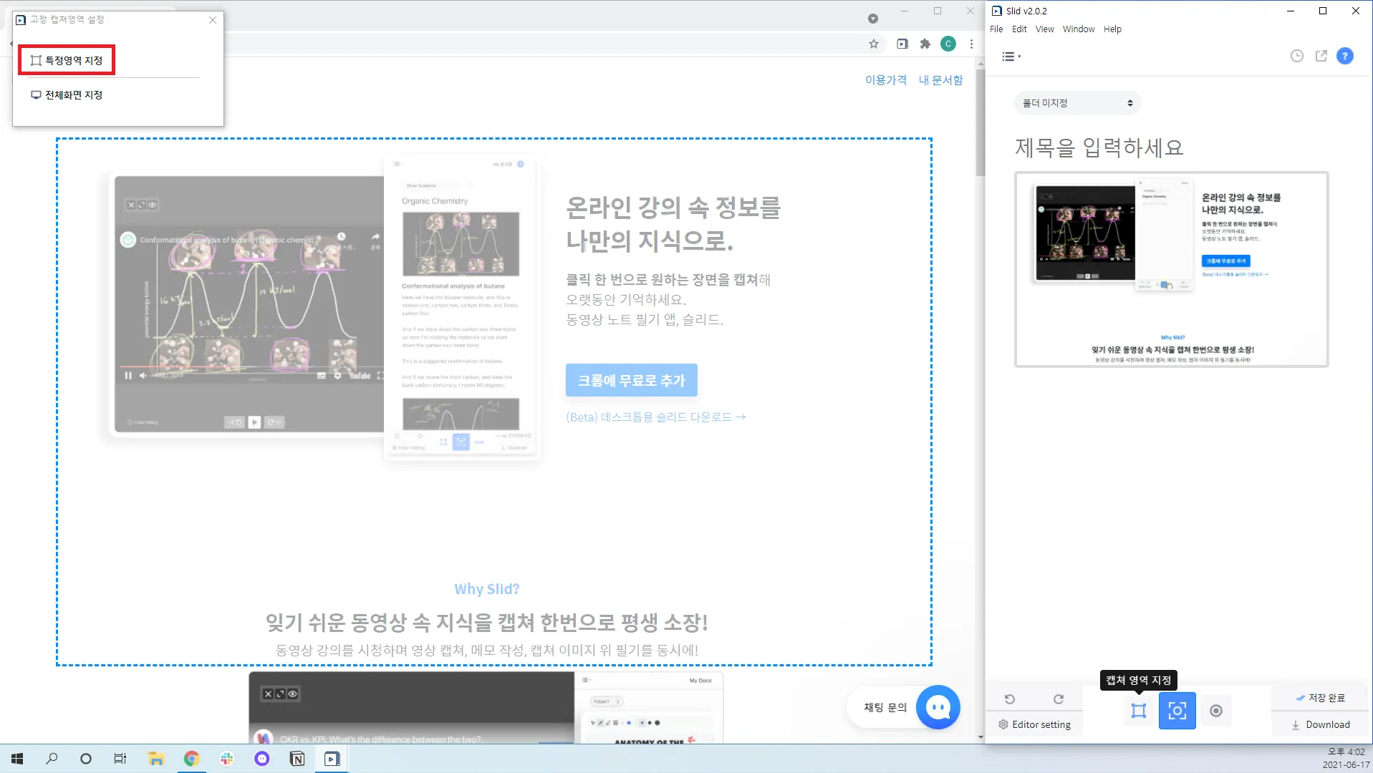Click 크롬에 무료로 추가 button
The height and width of the screenshot is (773, 1373).
pyautogui.click(x=632, y=381)
